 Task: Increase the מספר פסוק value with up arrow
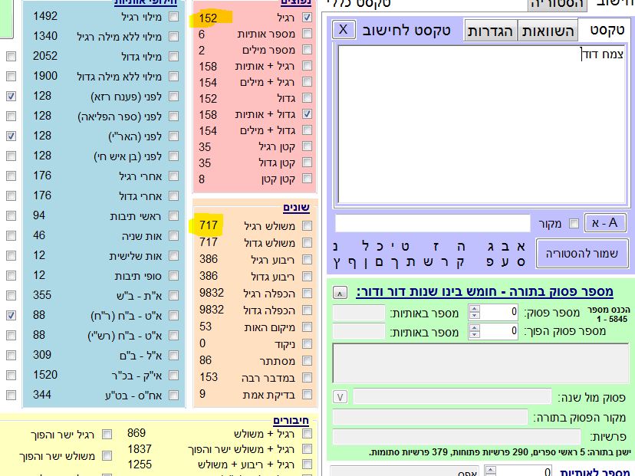[473, 309]
